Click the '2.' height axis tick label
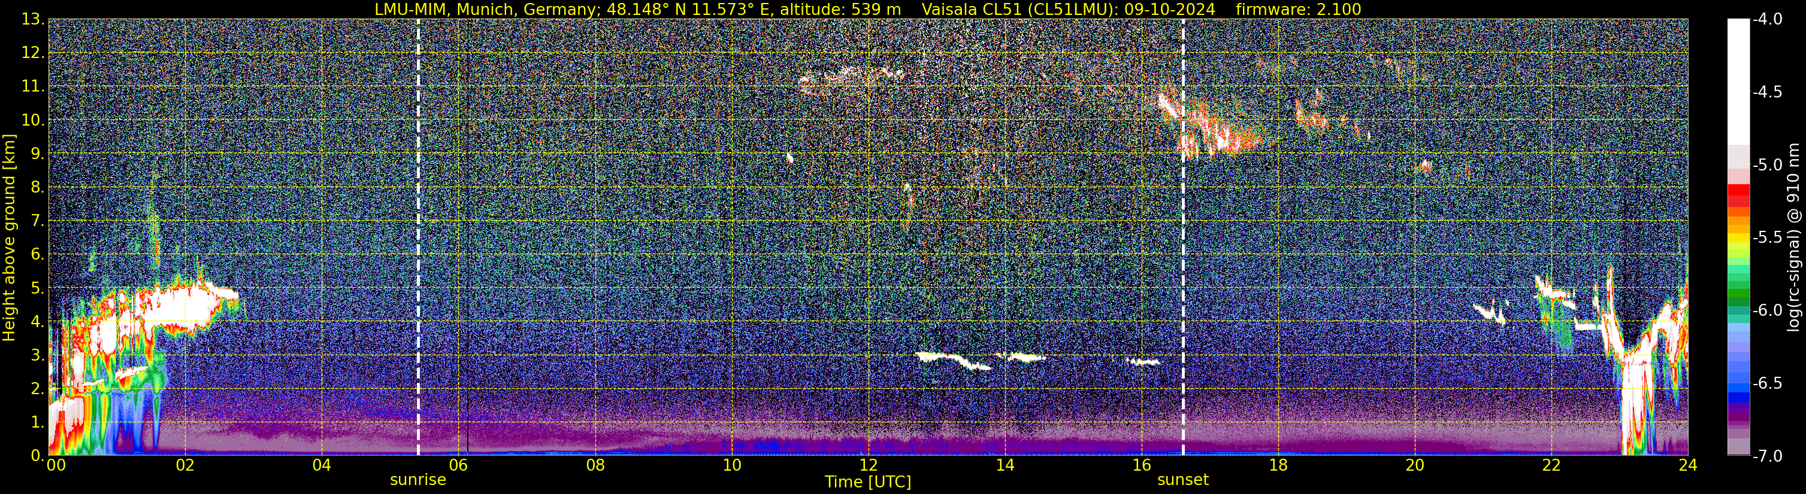The image size is (1806, 494). (37, 389)
